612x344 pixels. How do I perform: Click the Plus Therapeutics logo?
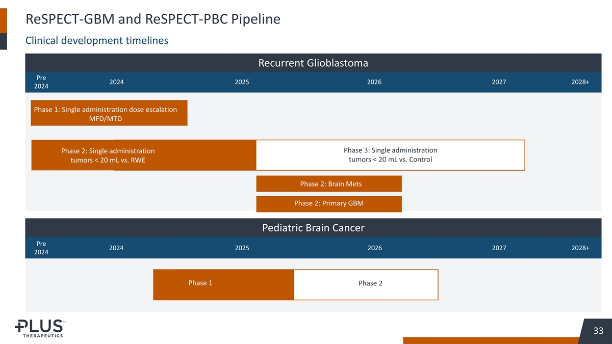tap(40, 328)
